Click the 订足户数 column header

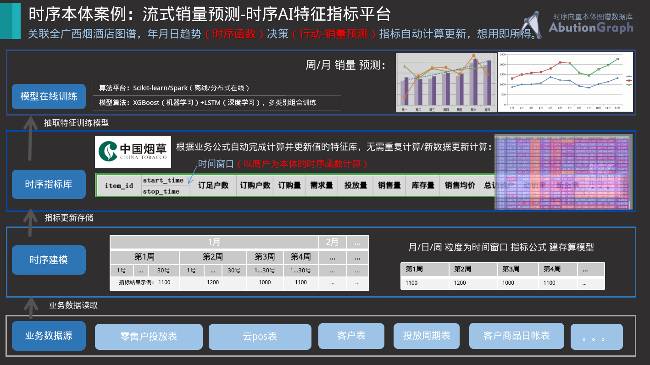[x=213, y=185]
